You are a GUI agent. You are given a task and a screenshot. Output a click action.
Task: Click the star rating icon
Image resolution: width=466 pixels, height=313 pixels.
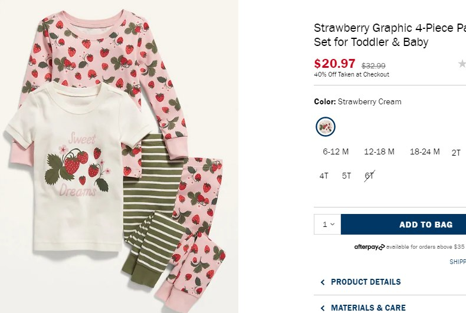coord(462,64)
